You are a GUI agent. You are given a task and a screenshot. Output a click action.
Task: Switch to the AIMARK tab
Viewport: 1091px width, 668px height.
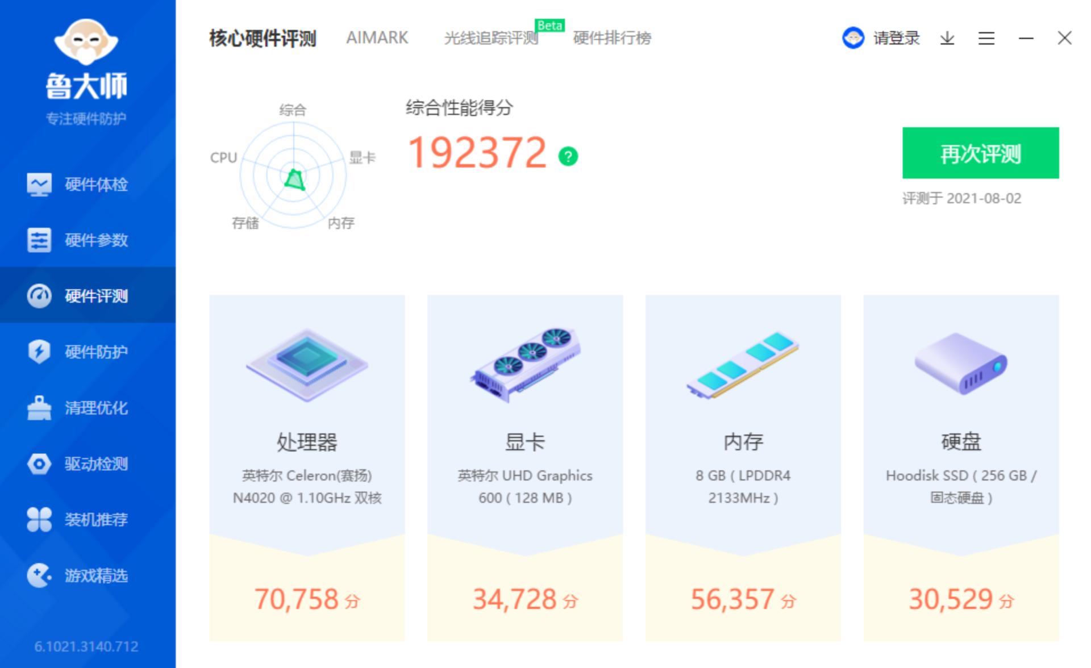point(377,38)
